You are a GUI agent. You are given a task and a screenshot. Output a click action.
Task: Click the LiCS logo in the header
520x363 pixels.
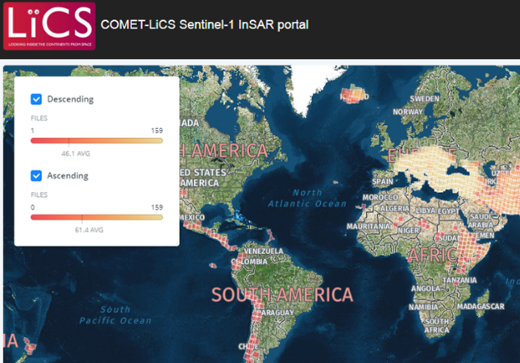pos(48,26)
